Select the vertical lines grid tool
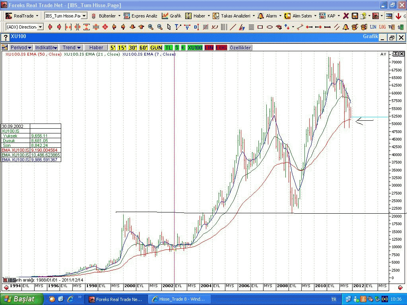The width and height of the screenshot is (407, 305). (224, 27)
